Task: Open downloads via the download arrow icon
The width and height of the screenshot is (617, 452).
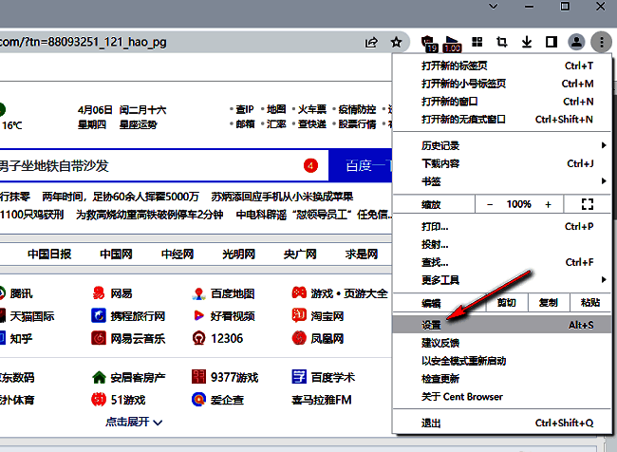Action: point(527,42)
